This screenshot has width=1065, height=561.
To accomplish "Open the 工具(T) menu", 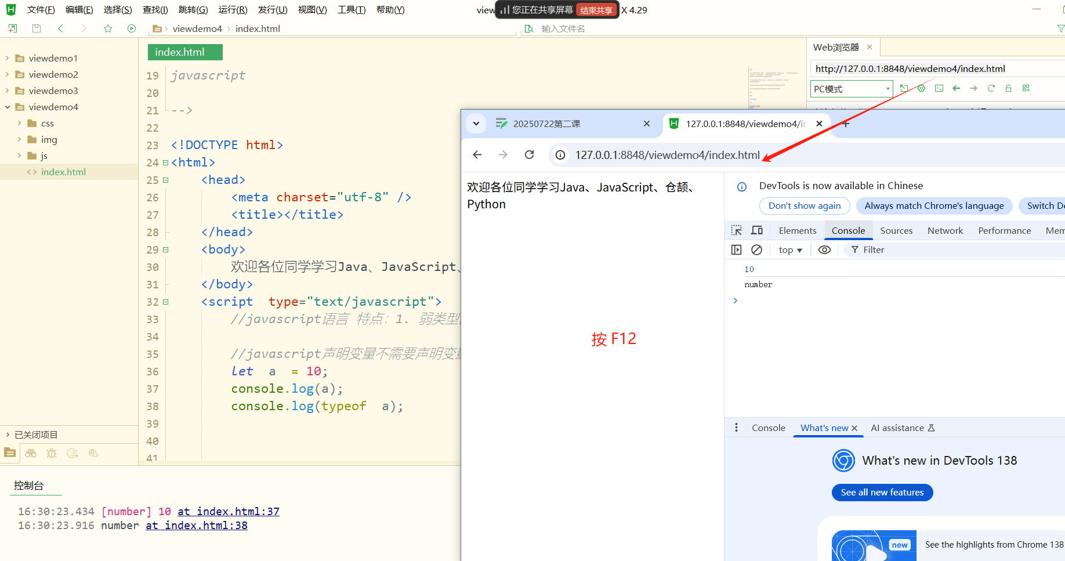I will point(352,10).
